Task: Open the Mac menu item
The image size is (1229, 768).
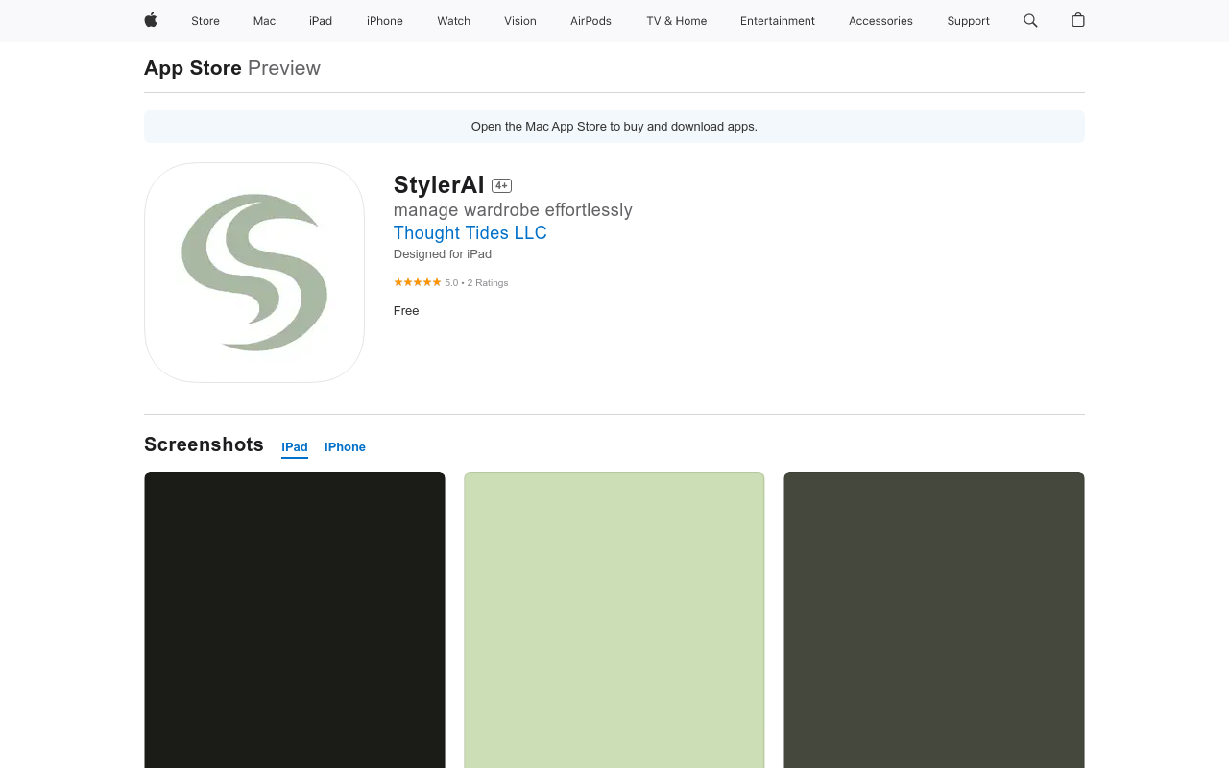Action: (264, 21)
